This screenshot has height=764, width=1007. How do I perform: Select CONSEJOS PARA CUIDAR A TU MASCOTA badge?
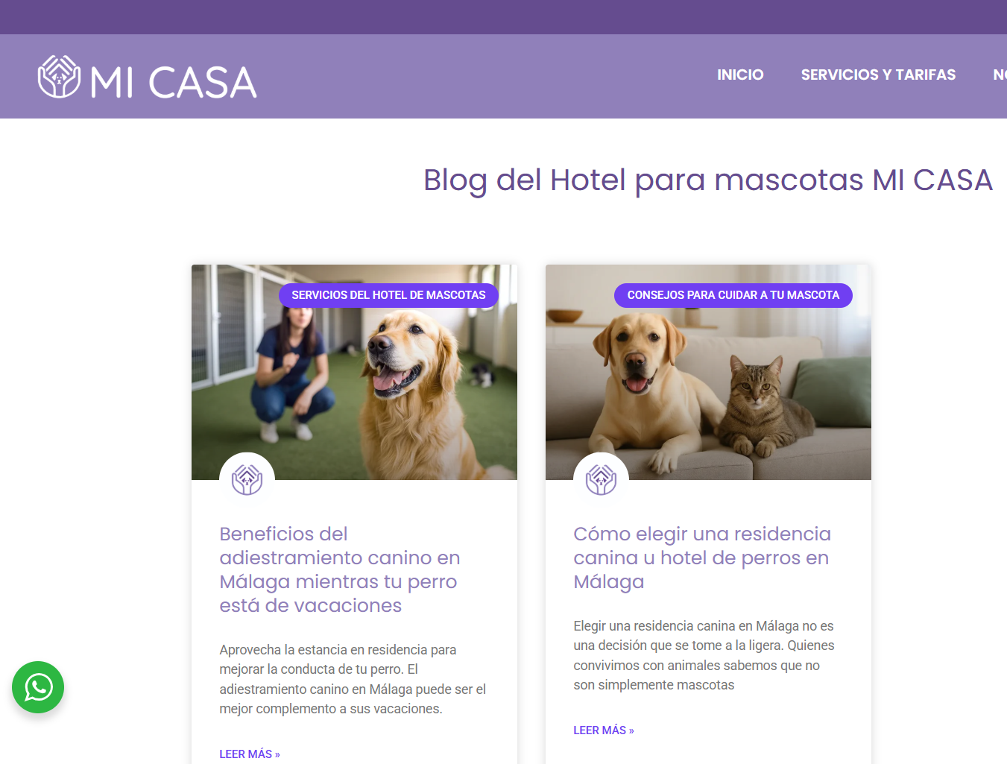(733, 295)
